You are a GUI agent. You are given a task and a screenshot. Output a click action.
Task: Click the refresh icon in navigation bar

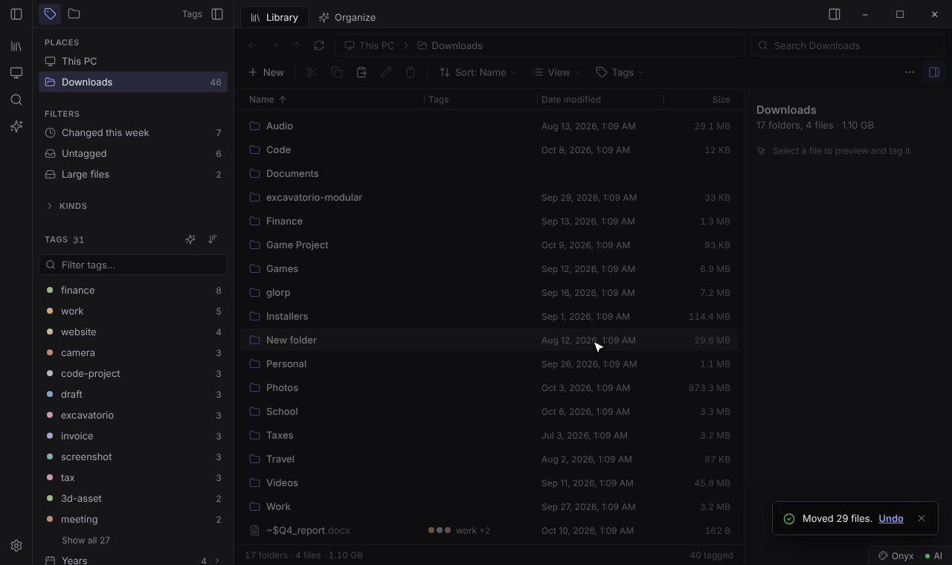pos(319,45)
